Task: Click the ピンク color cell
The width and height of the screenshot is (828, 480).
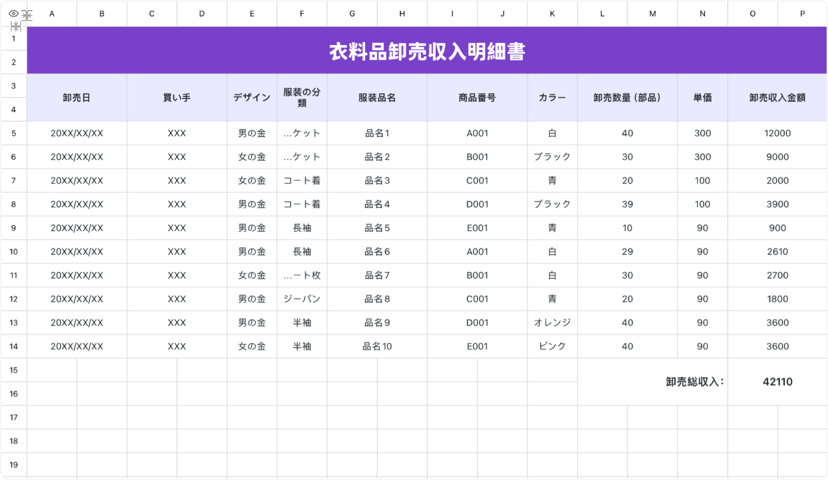Action: coord(552,346)
